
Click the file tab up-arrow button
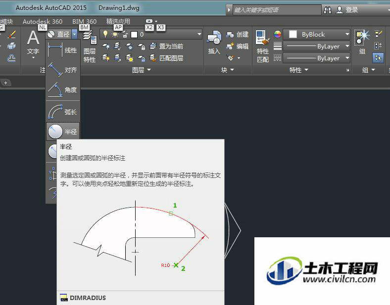tap(5, 83)
